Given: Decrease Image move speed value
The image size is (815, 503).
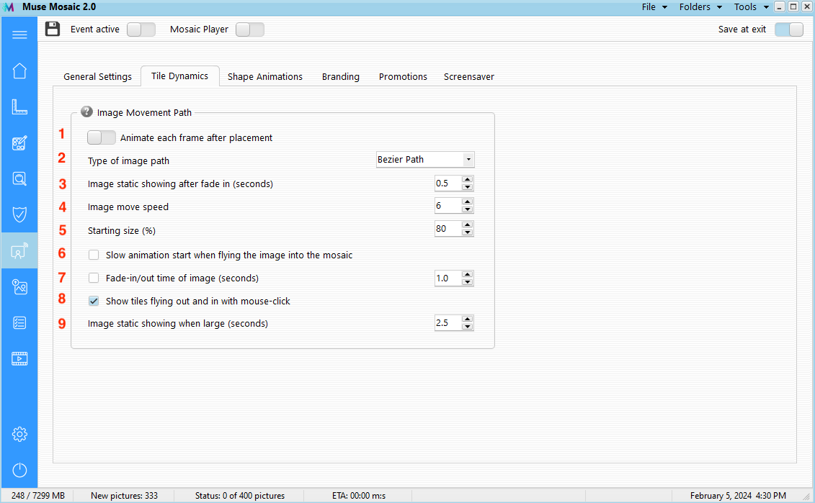Looking at the screenshot, I should coord(467,209).
